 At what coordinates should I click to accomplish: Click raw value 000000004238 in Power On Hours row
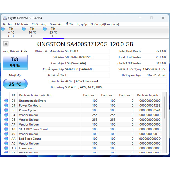point(150,105)
